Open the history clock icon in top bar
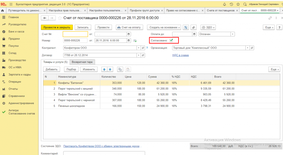The height and width of the screenshot is (155, 283). point(231,4)
